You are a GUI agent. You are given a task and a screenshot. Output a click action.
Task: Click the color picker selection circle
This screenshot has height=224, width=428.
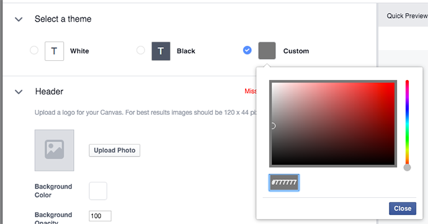tap(273, 126)
